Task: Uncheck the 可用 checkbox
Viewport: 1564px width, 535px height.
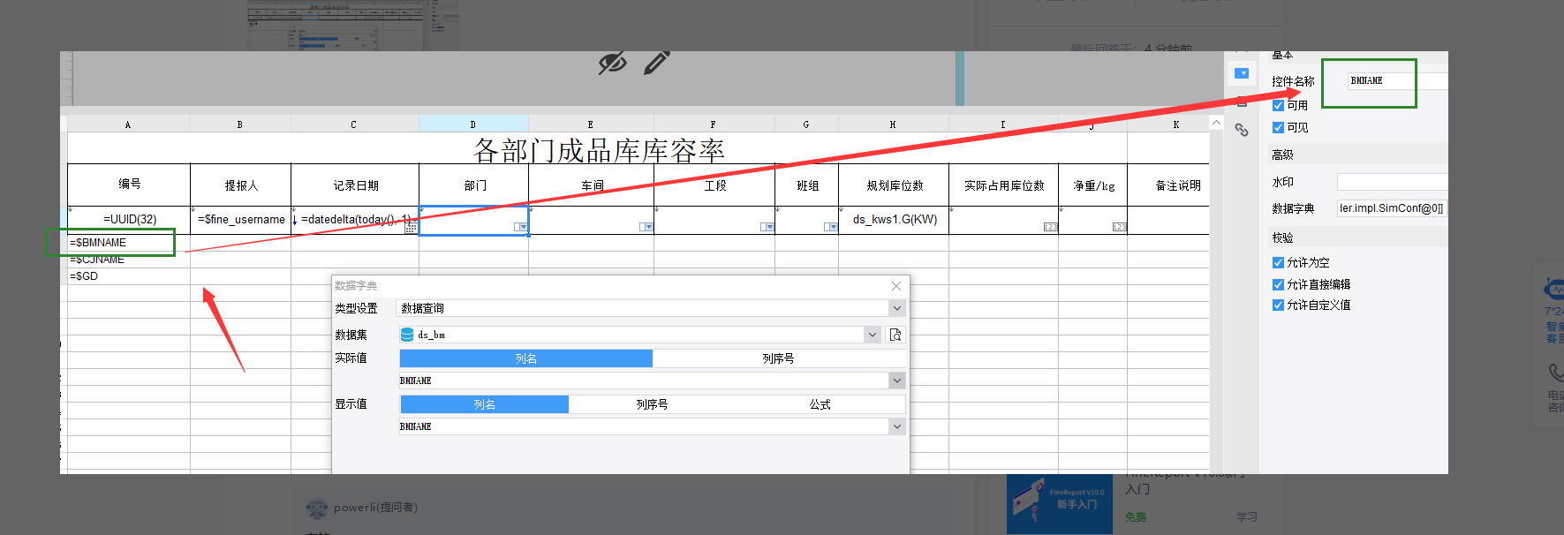Action: pos(1278,105)
